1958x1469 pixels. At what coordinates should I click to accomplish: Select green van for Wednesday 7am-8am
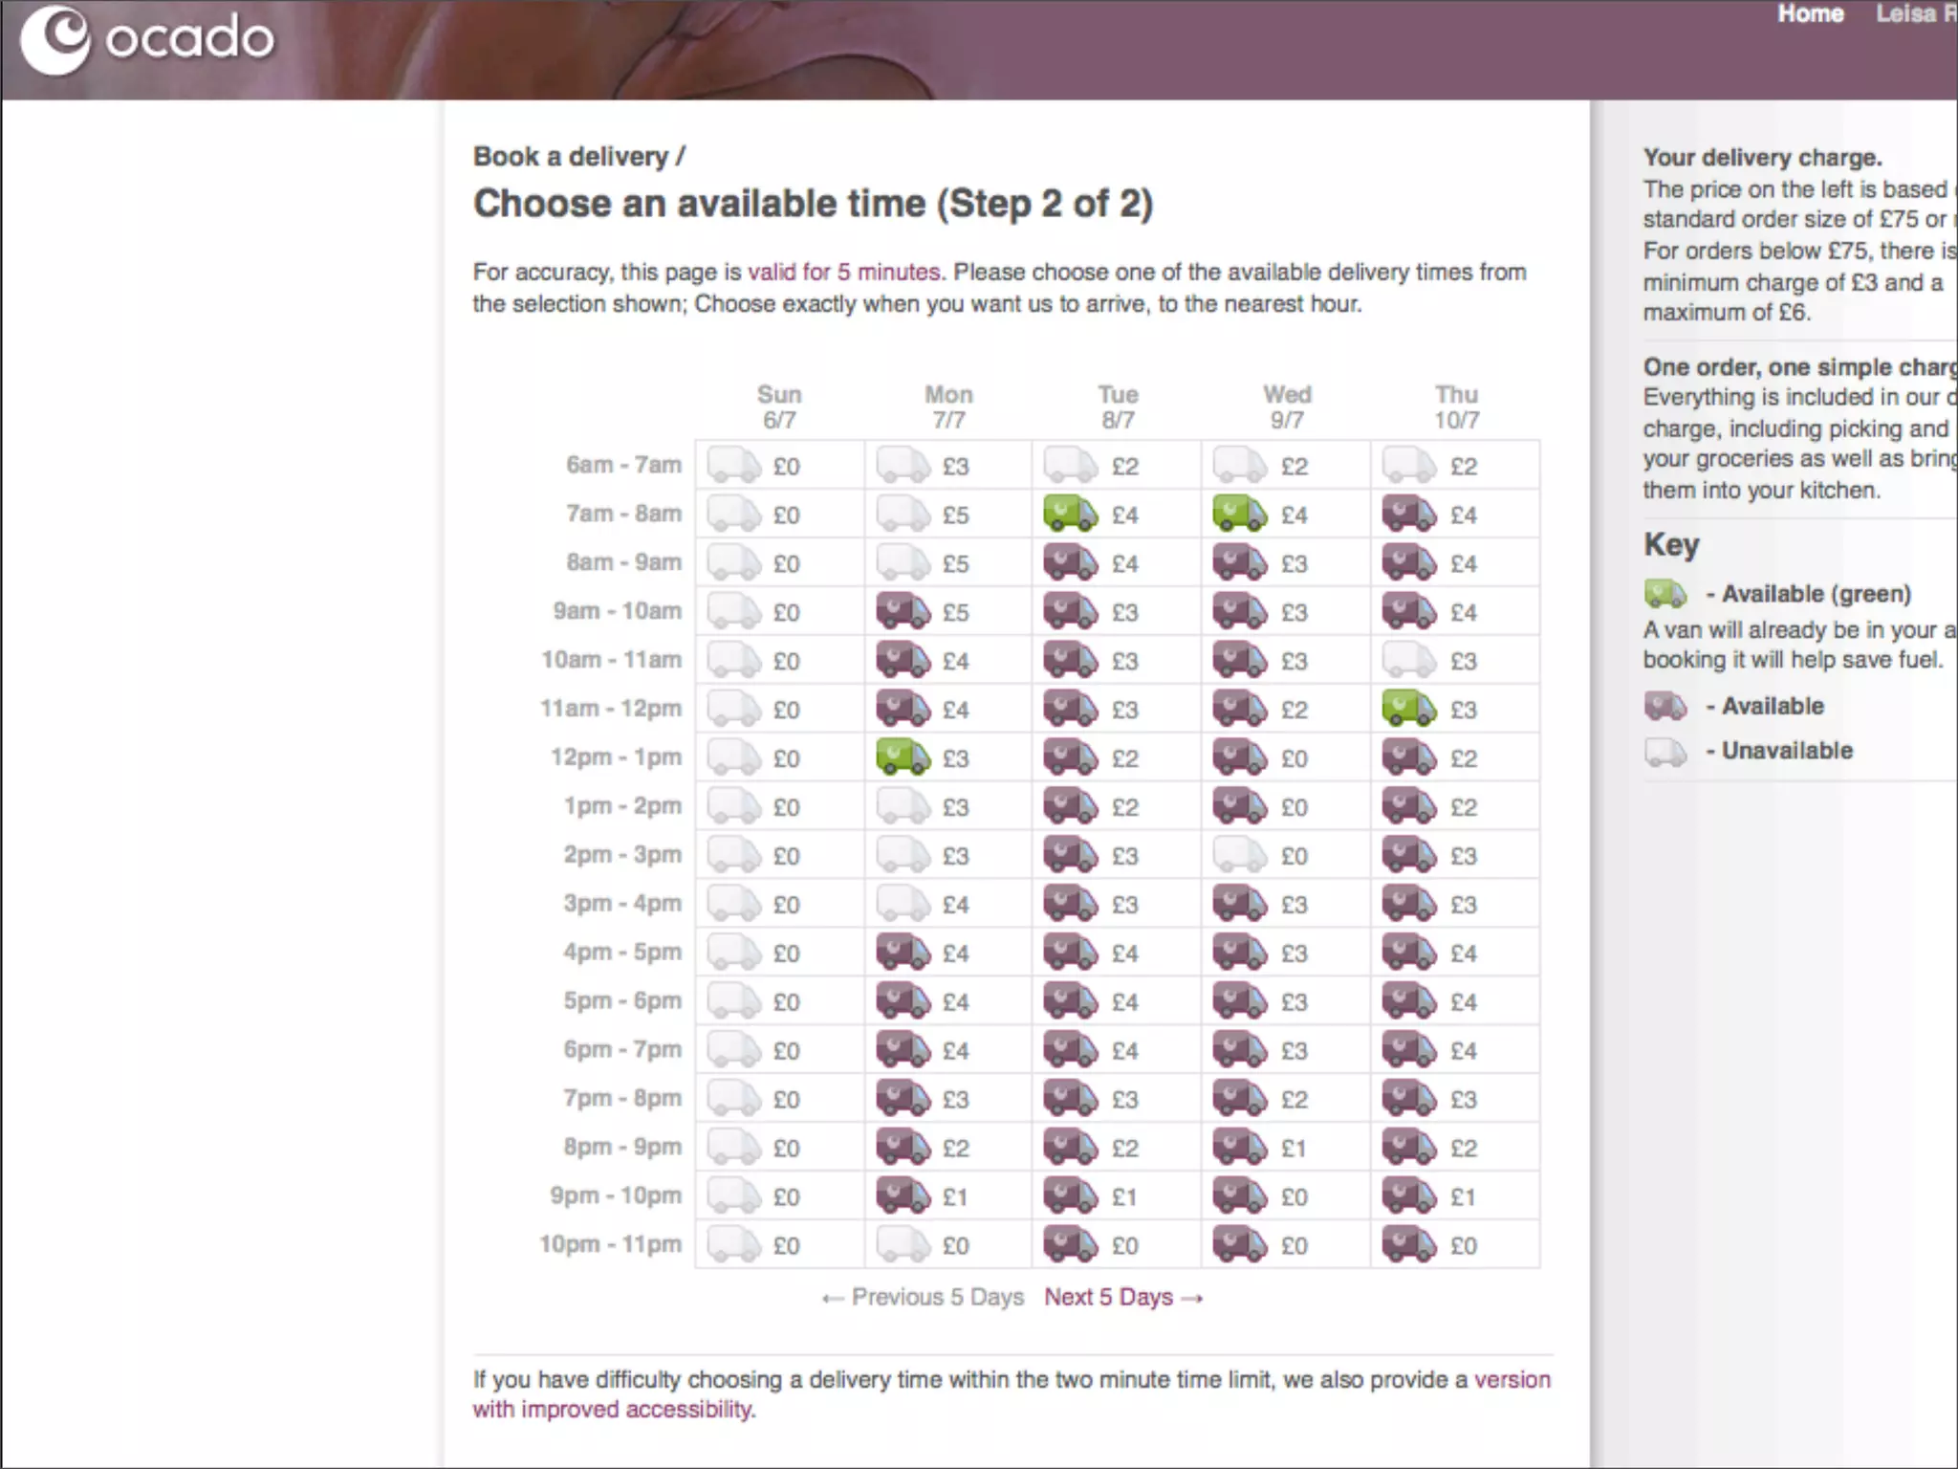click(1239, 515)
